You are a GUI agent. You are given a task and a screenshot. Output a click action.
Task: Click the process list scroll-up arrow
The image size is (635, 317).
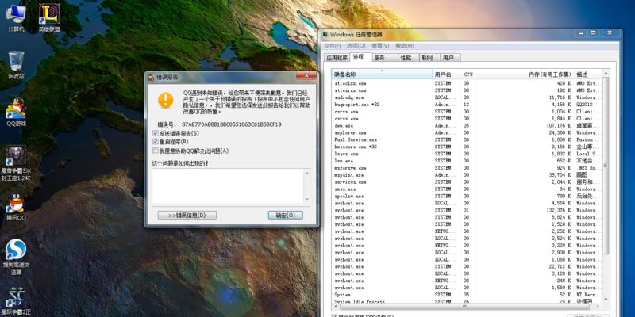606,74
